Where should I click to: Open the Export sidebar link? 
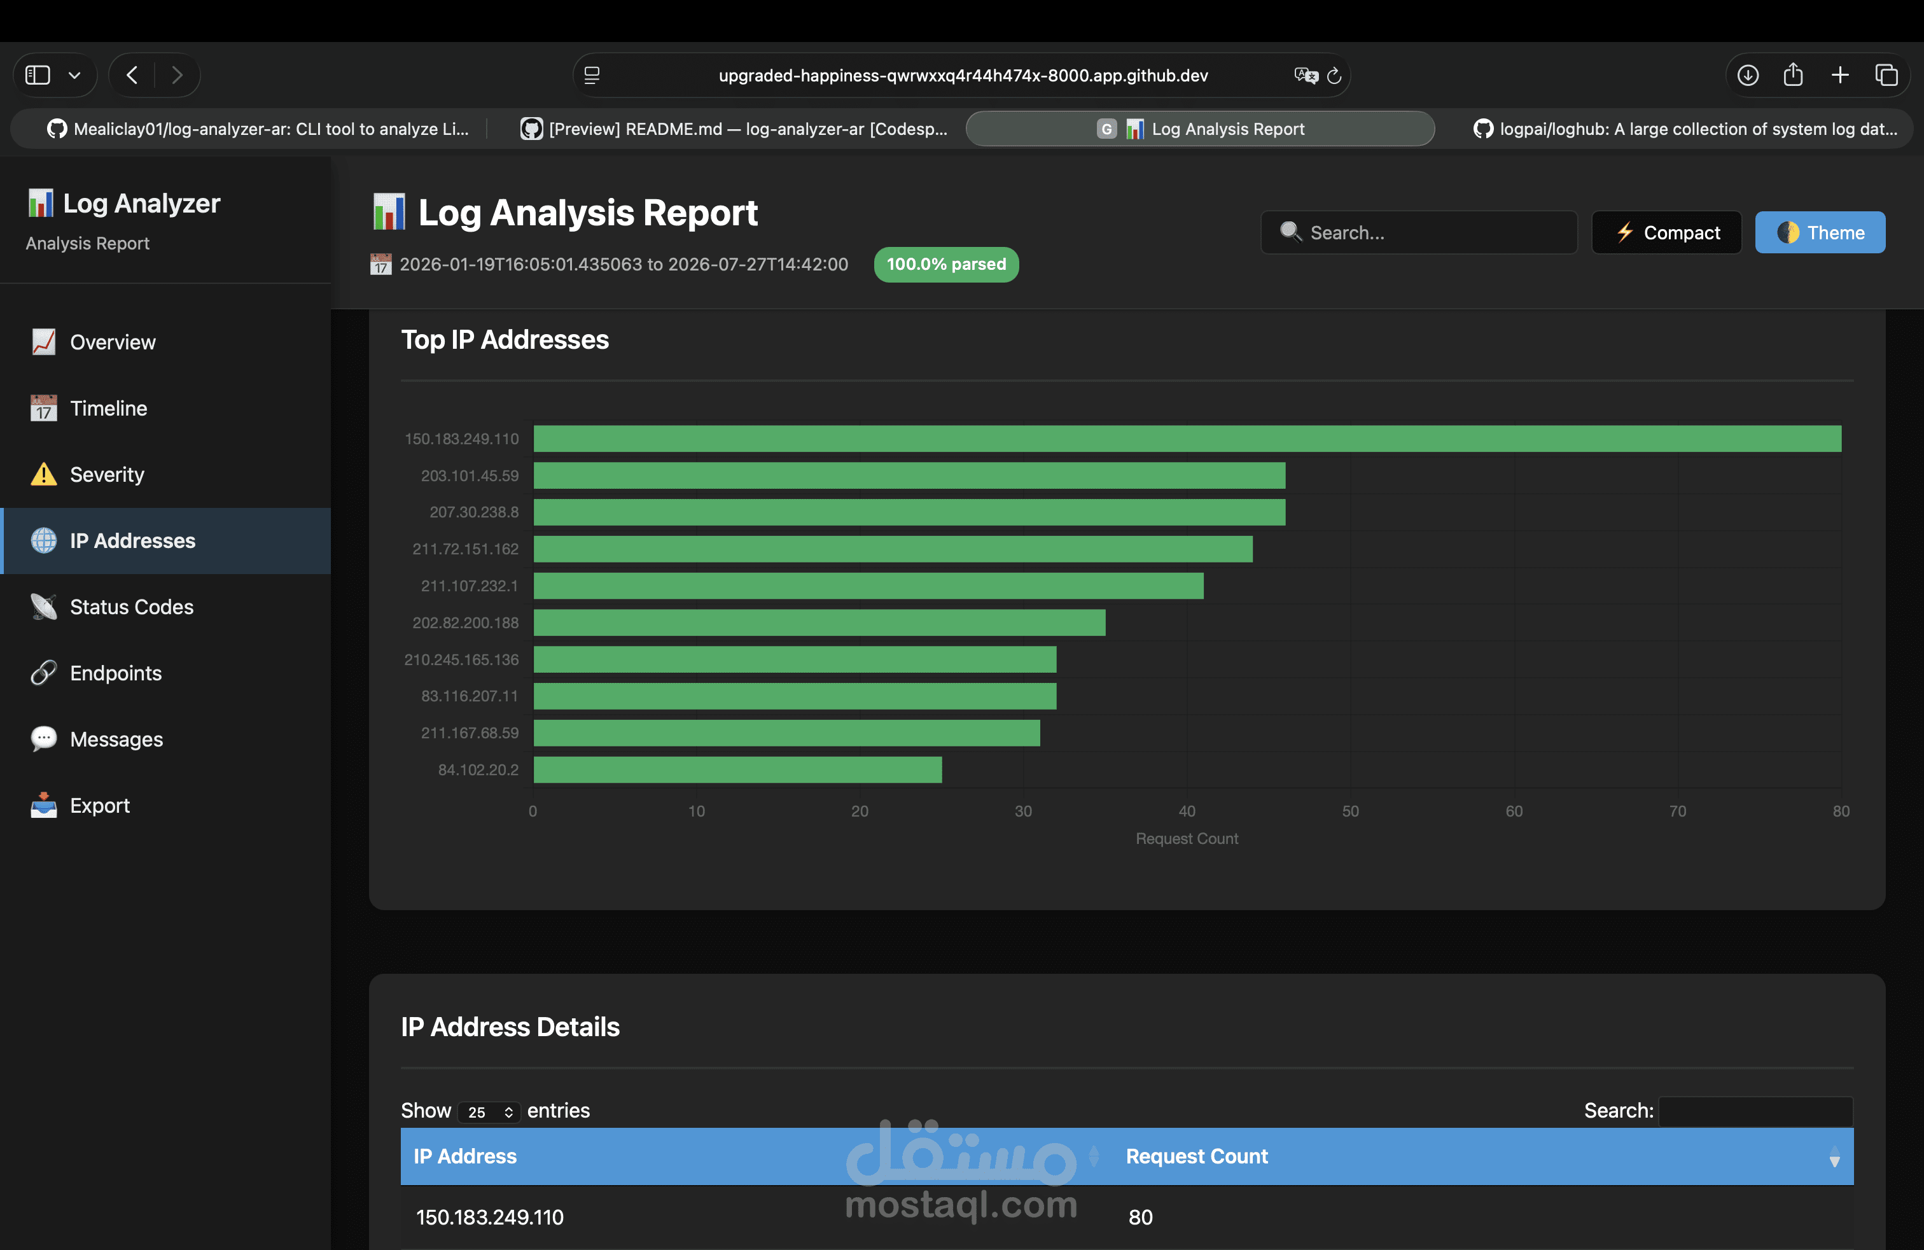pos(99,805)
